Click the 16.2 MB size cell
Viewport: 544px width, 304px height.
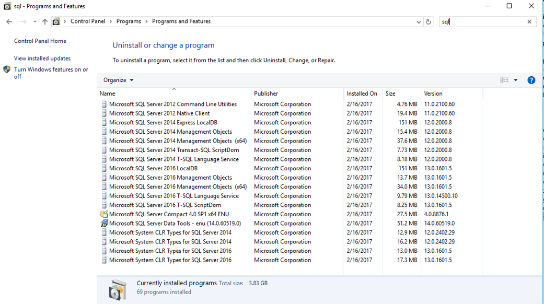tap(407, 242)
